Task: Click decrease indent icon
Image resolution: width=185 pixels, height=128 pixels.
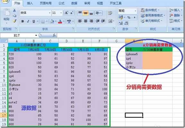Action: tap(98, 21)
